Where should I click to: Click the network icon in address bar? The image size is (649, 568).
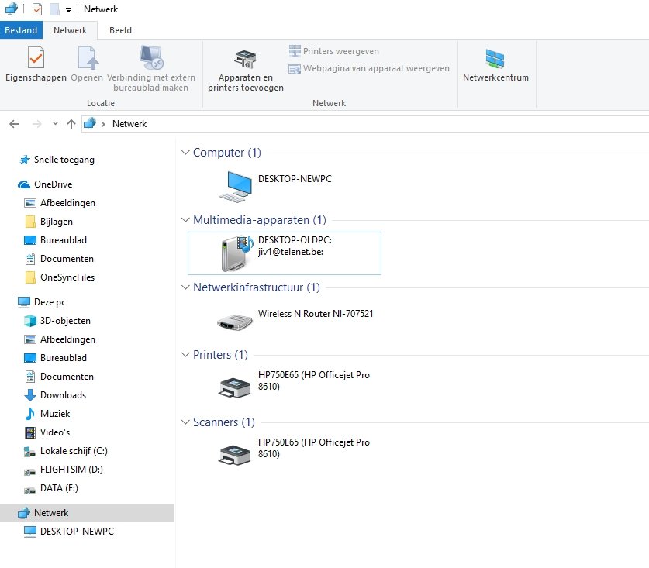(x=90, y=123)
